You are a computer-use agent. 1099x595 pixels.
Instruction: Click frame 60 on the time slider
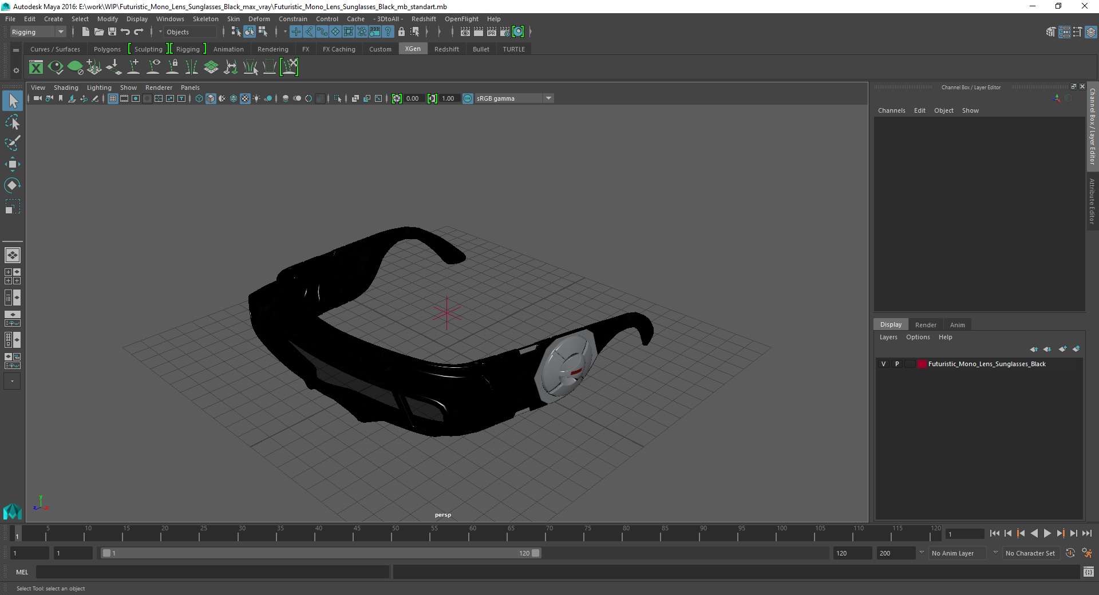pyautogui.click(x=469, y=534)
